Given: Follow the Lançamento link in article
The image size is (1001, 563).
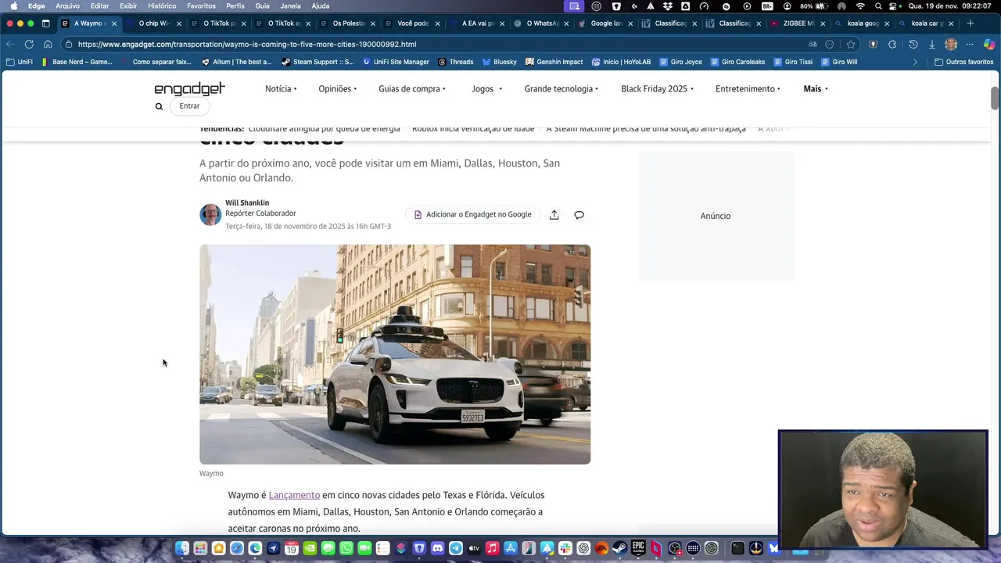Looking at the screenshot, I should 294,495.
